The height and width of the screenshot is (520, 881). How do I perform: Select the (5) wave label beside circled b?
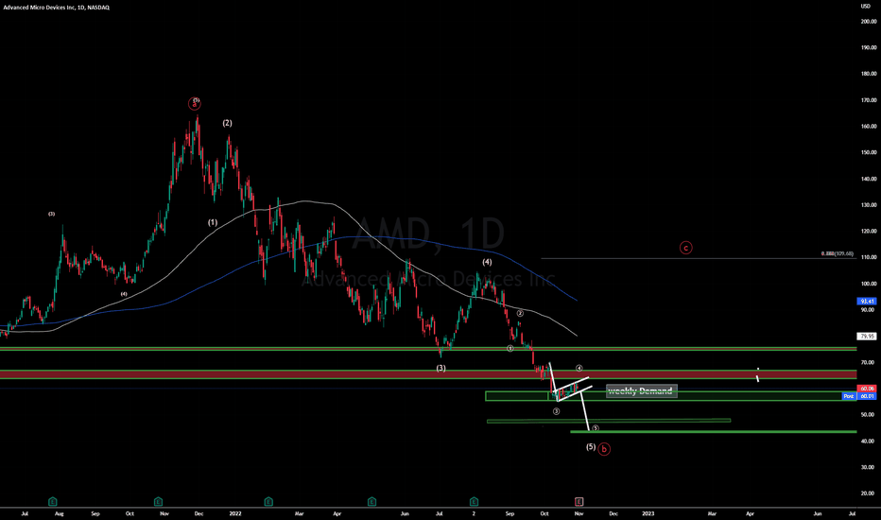tap(591, 447)
